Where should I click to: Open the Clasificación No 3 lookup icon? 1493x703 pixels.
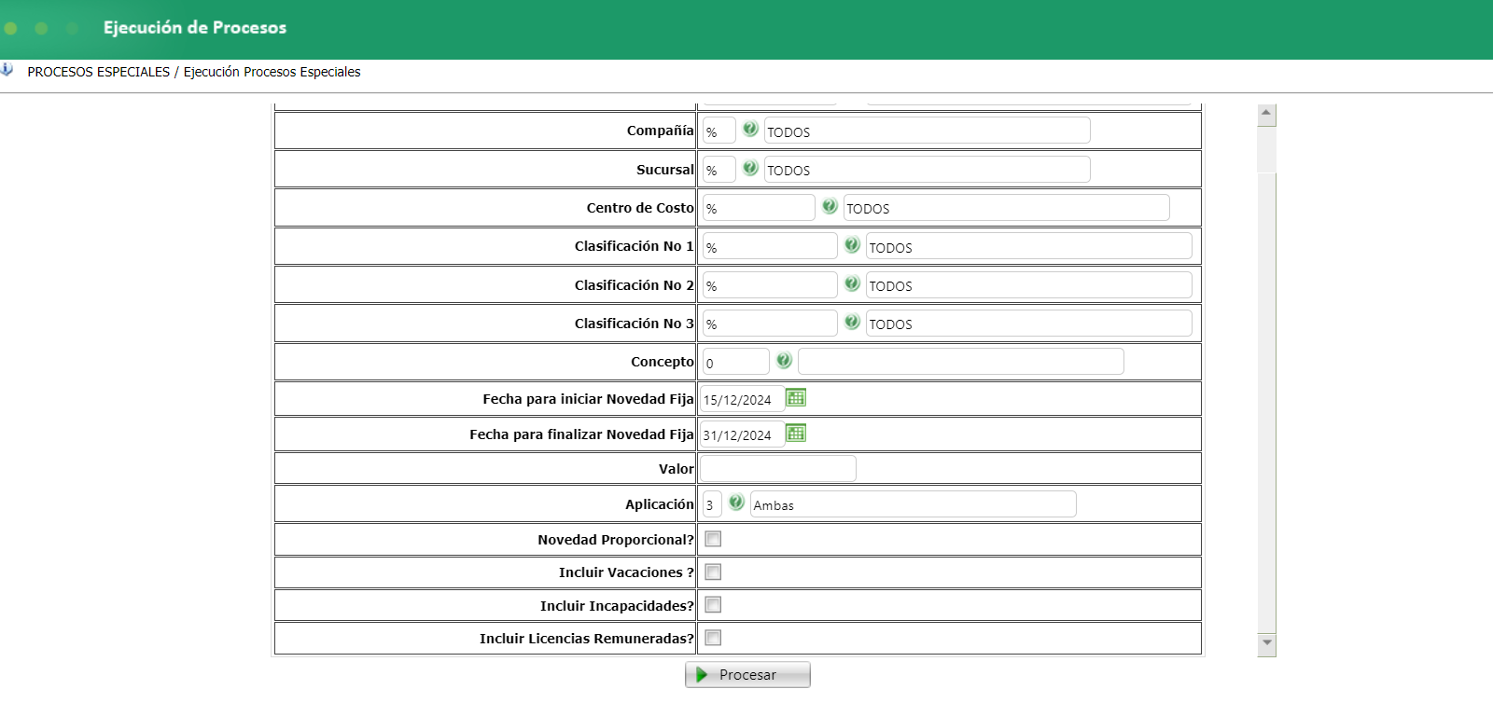(852, 322)
